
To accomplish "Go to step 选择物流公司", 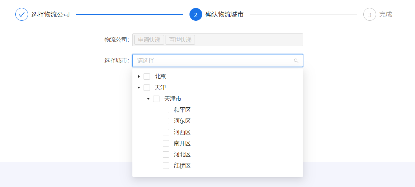I will [x=50, y=14].
